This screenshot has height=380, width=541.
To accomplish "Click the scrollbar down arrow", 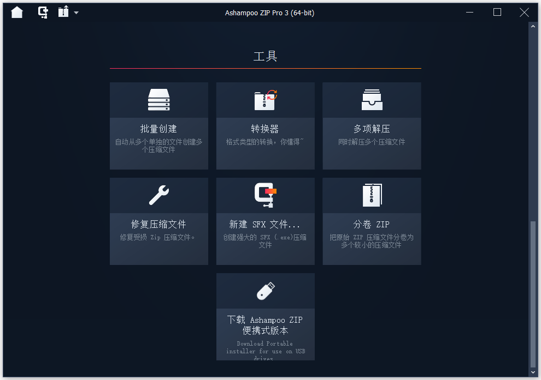I will [x=533, y=372].
